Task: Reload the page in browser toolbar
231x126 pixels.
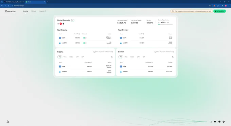Action: click(x=8, y=6)
